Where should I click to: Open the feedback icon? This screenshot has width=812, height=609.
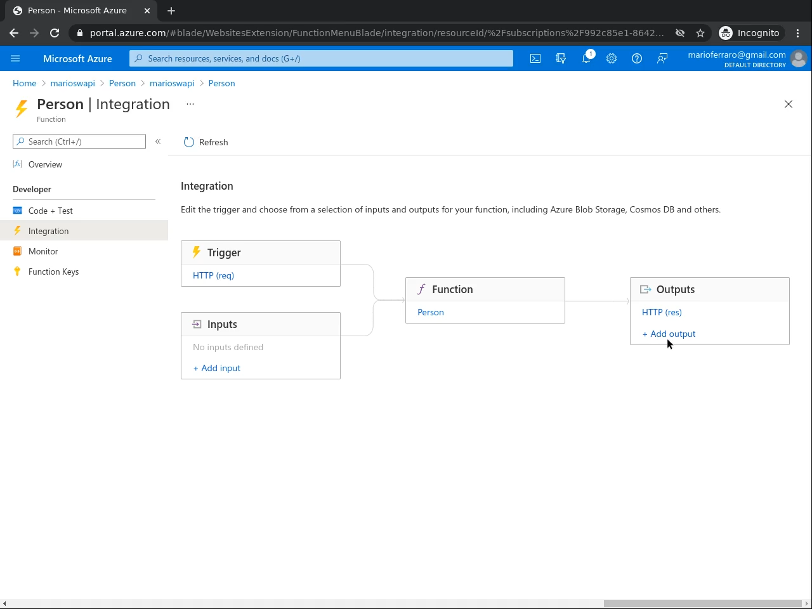tap(662, 58)
